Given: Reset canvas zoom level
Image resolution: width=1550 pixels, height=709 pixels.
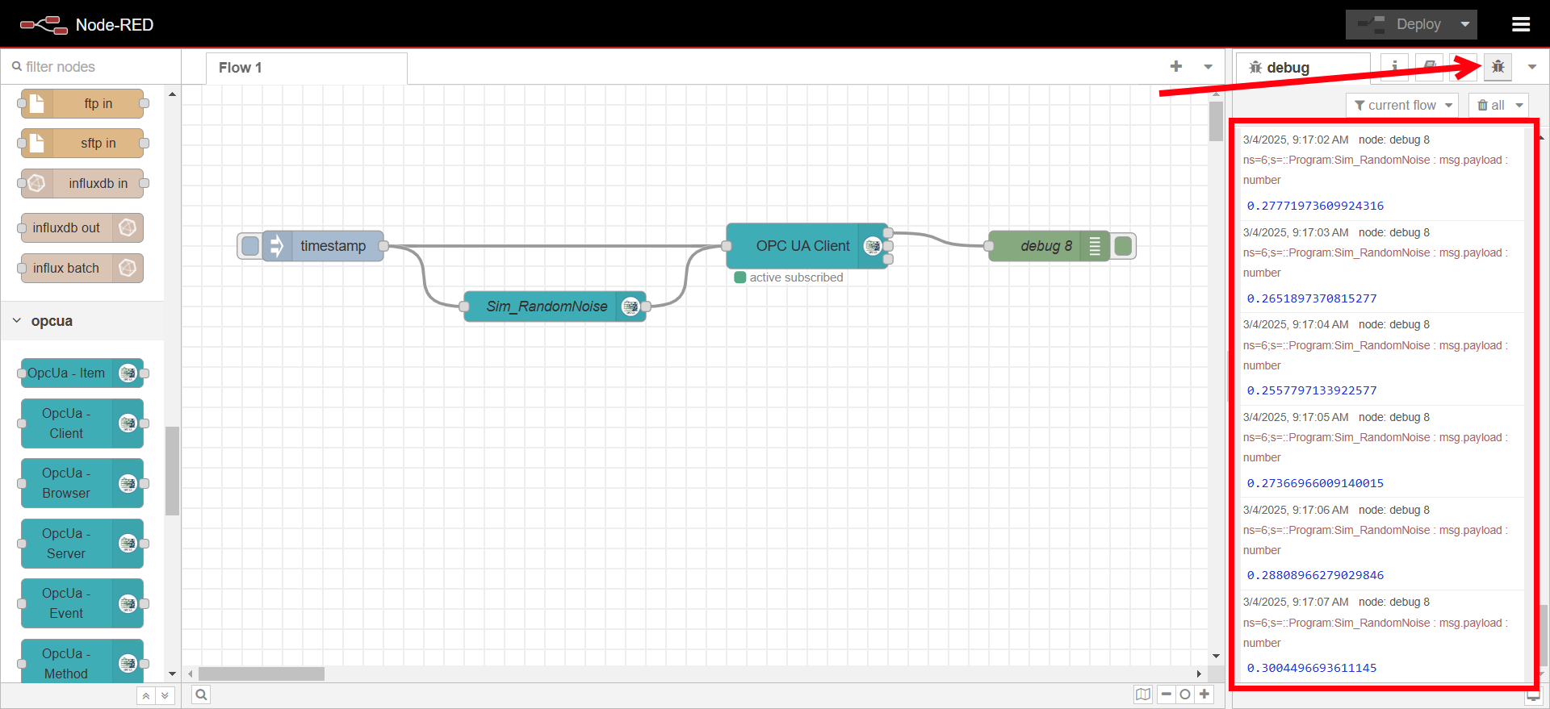Looking at the screenshot, I should pyautogui.click(x=1185, y=694).
